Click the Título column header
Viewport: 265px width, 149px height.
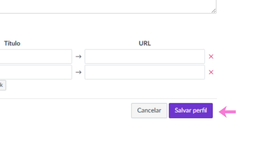click(x=12, y=43)
